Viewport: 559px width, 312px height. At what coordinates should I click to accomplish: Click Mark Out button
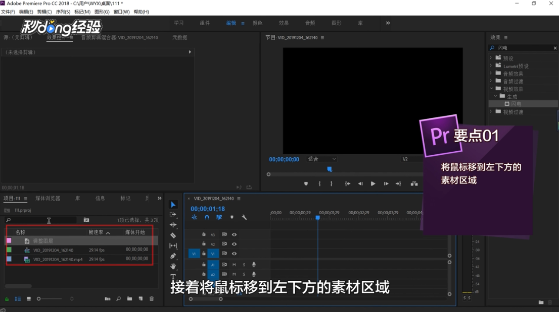coord(331,183)
